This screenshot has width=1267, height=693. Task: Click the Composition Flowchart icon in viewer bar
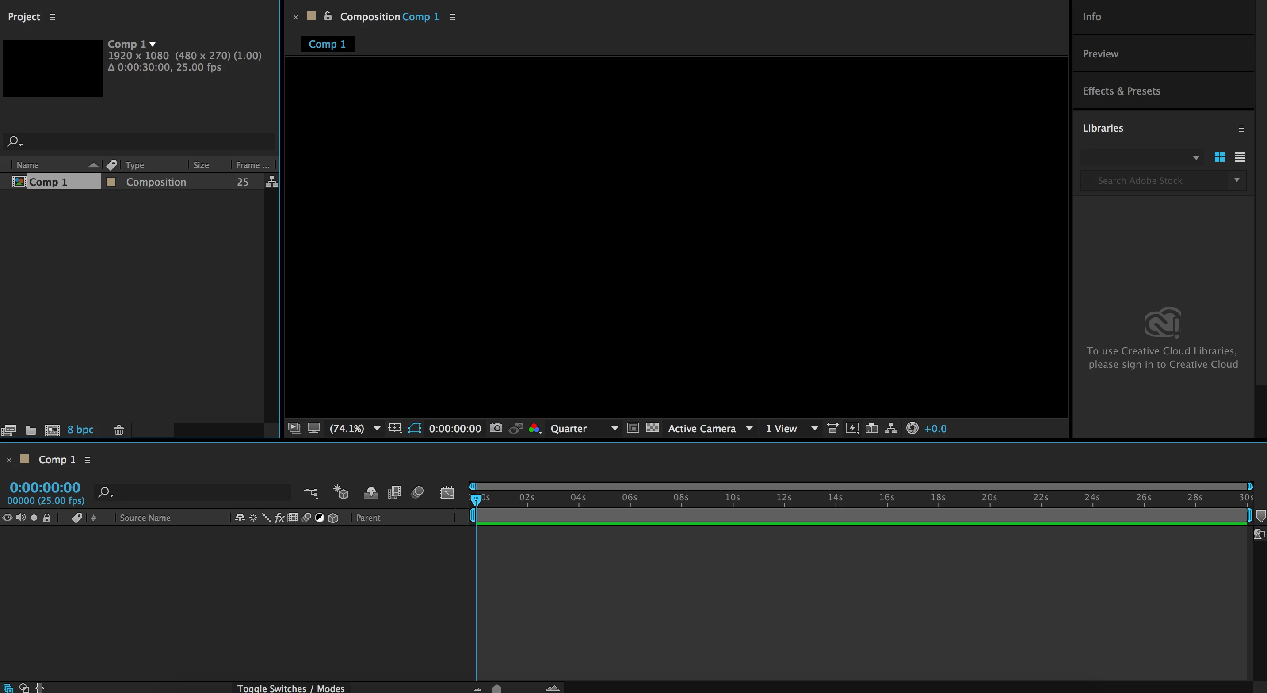(x=891, y=428)
